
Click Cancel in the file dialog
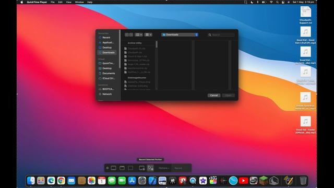214,95
